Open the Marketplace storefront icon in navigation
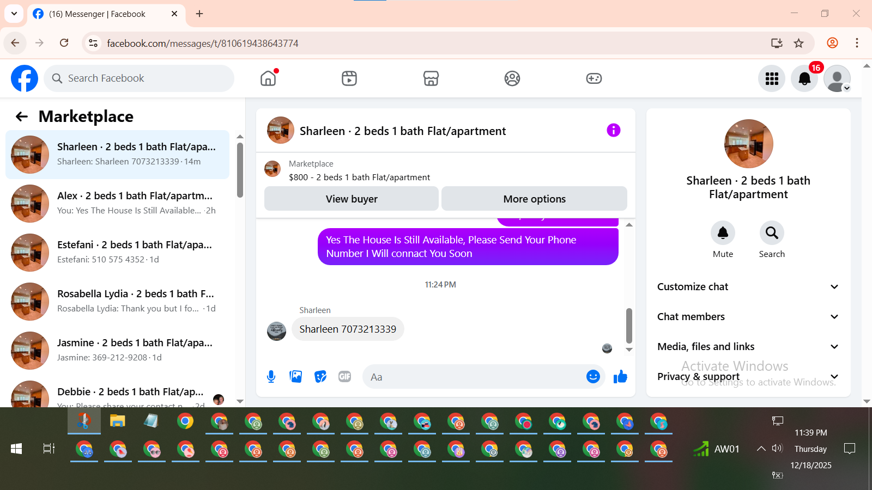 pyautogui.click(x=431, y=78)
